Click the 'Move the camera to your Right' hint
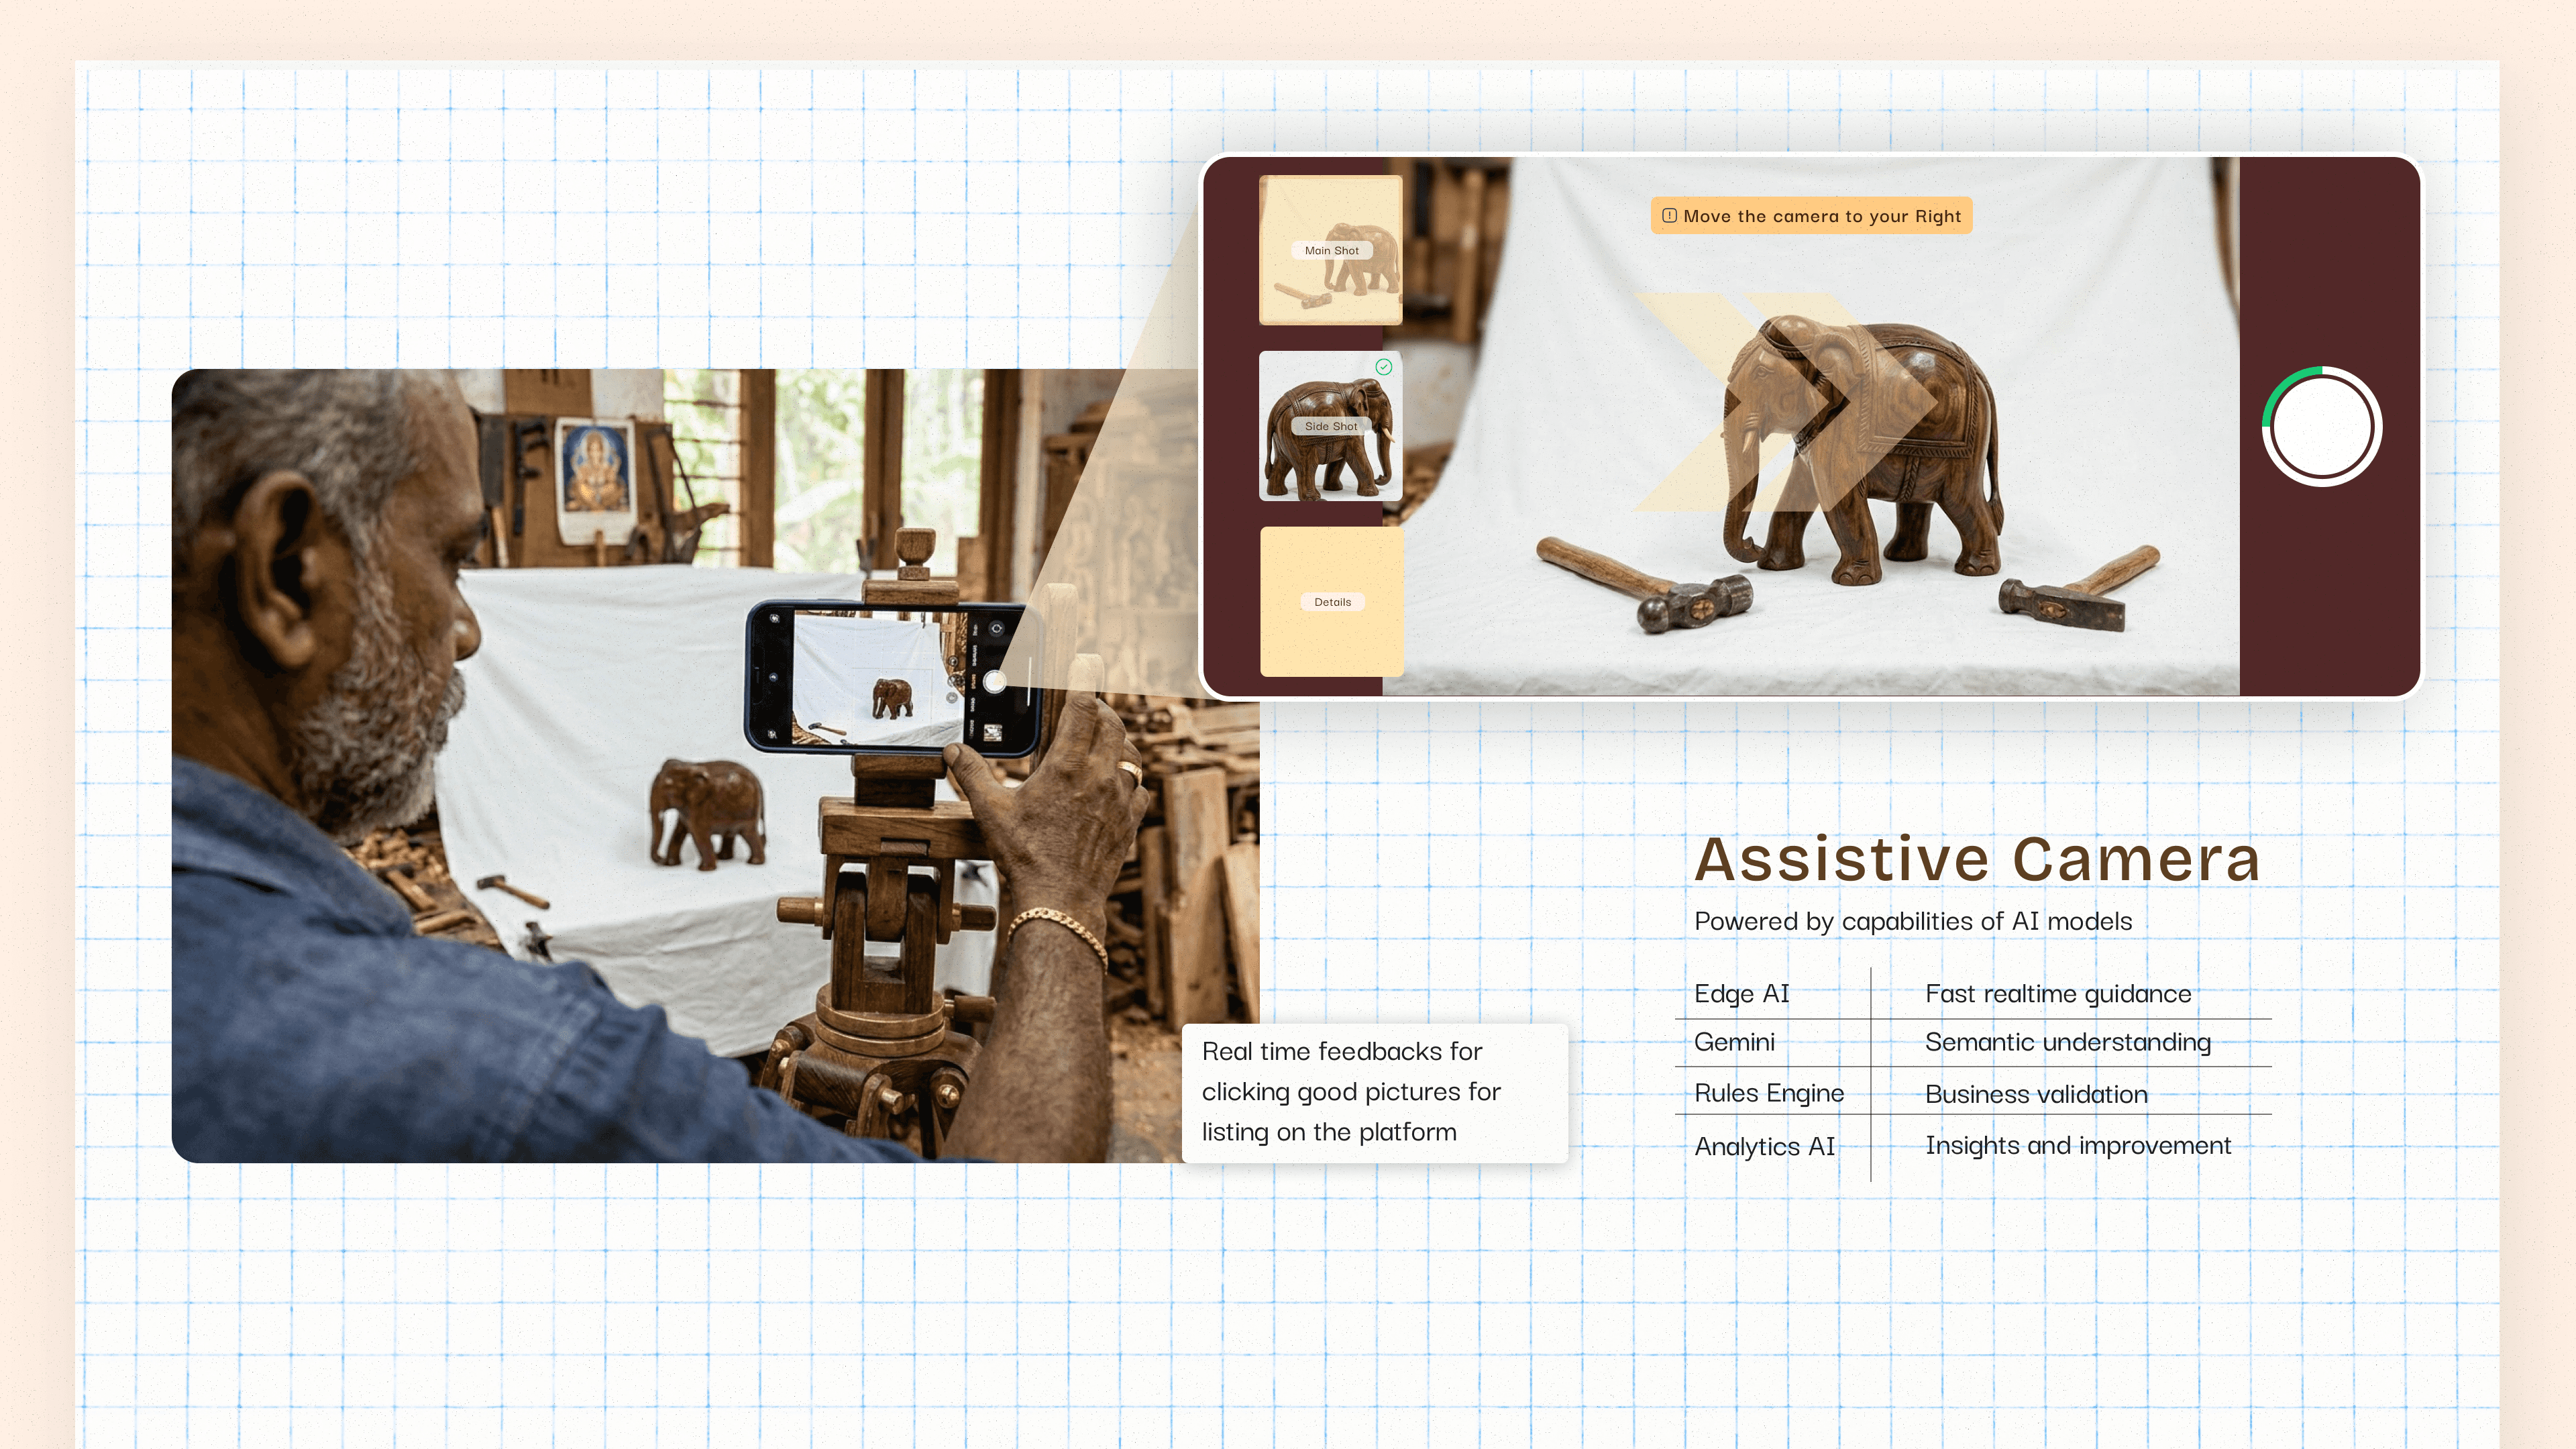This screenshot has height=1449, width=2576. [1811, 215]
